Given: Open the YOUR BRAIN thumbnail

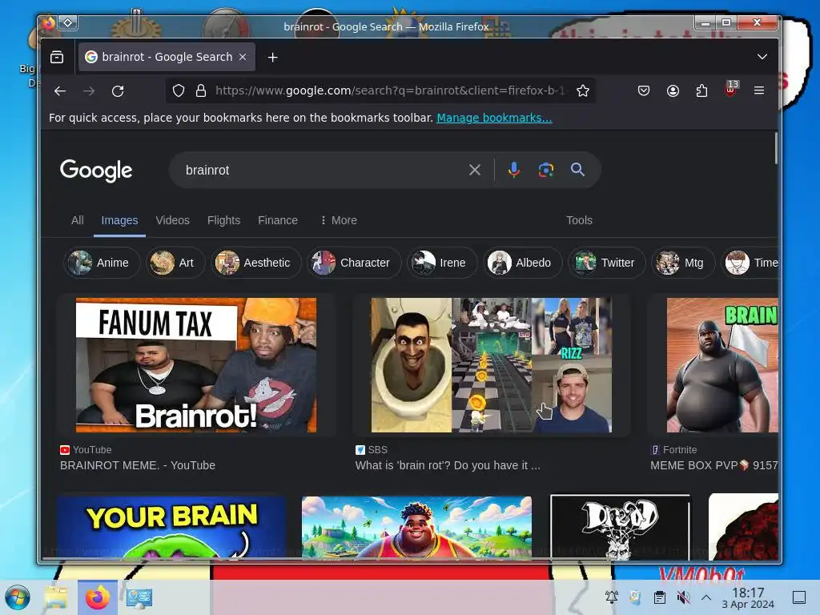Looking at the screenshot, I should point(171,528).
